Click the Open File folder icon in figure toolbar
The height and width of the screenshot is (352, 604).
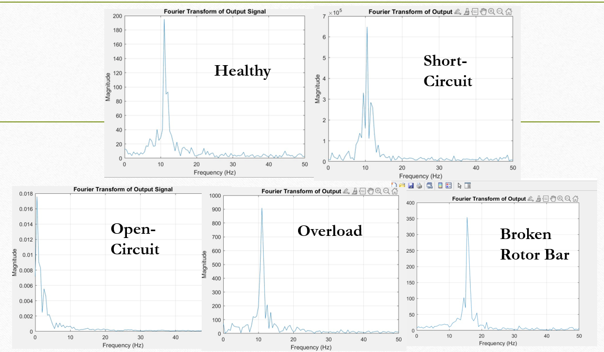402,185
